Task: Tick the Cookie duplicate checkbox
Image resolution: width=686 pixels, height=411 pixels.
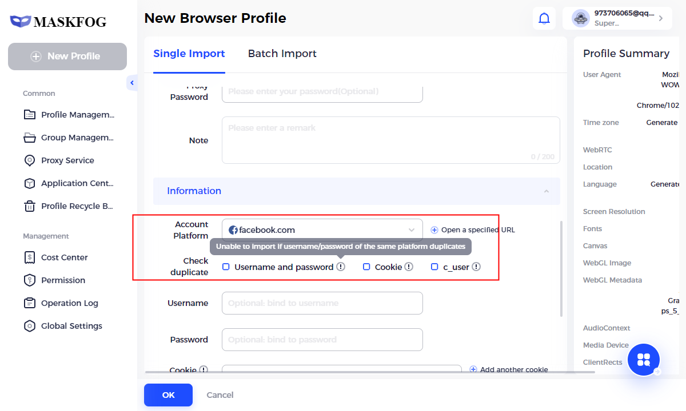Action: 366,267
